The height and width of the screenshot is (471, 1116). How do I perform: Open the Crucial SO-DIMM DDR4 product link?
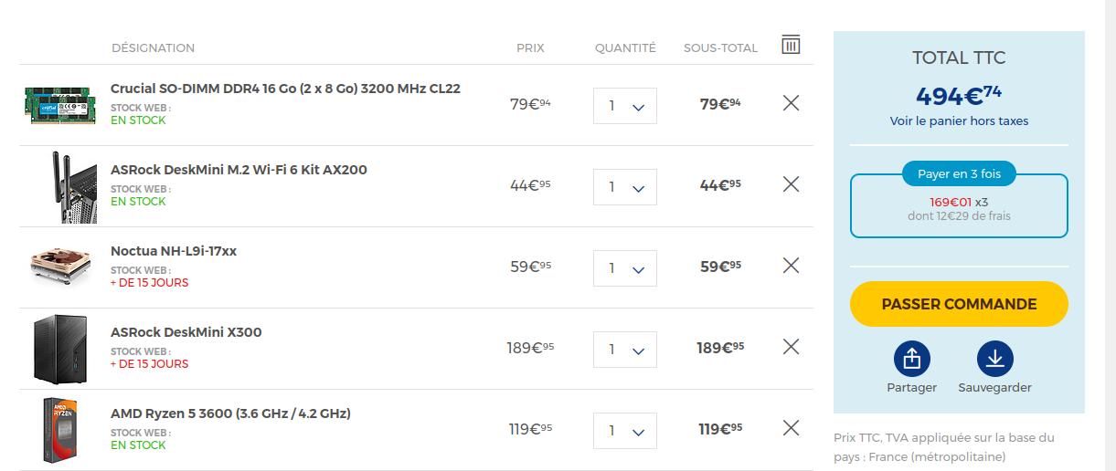[285, 89]
